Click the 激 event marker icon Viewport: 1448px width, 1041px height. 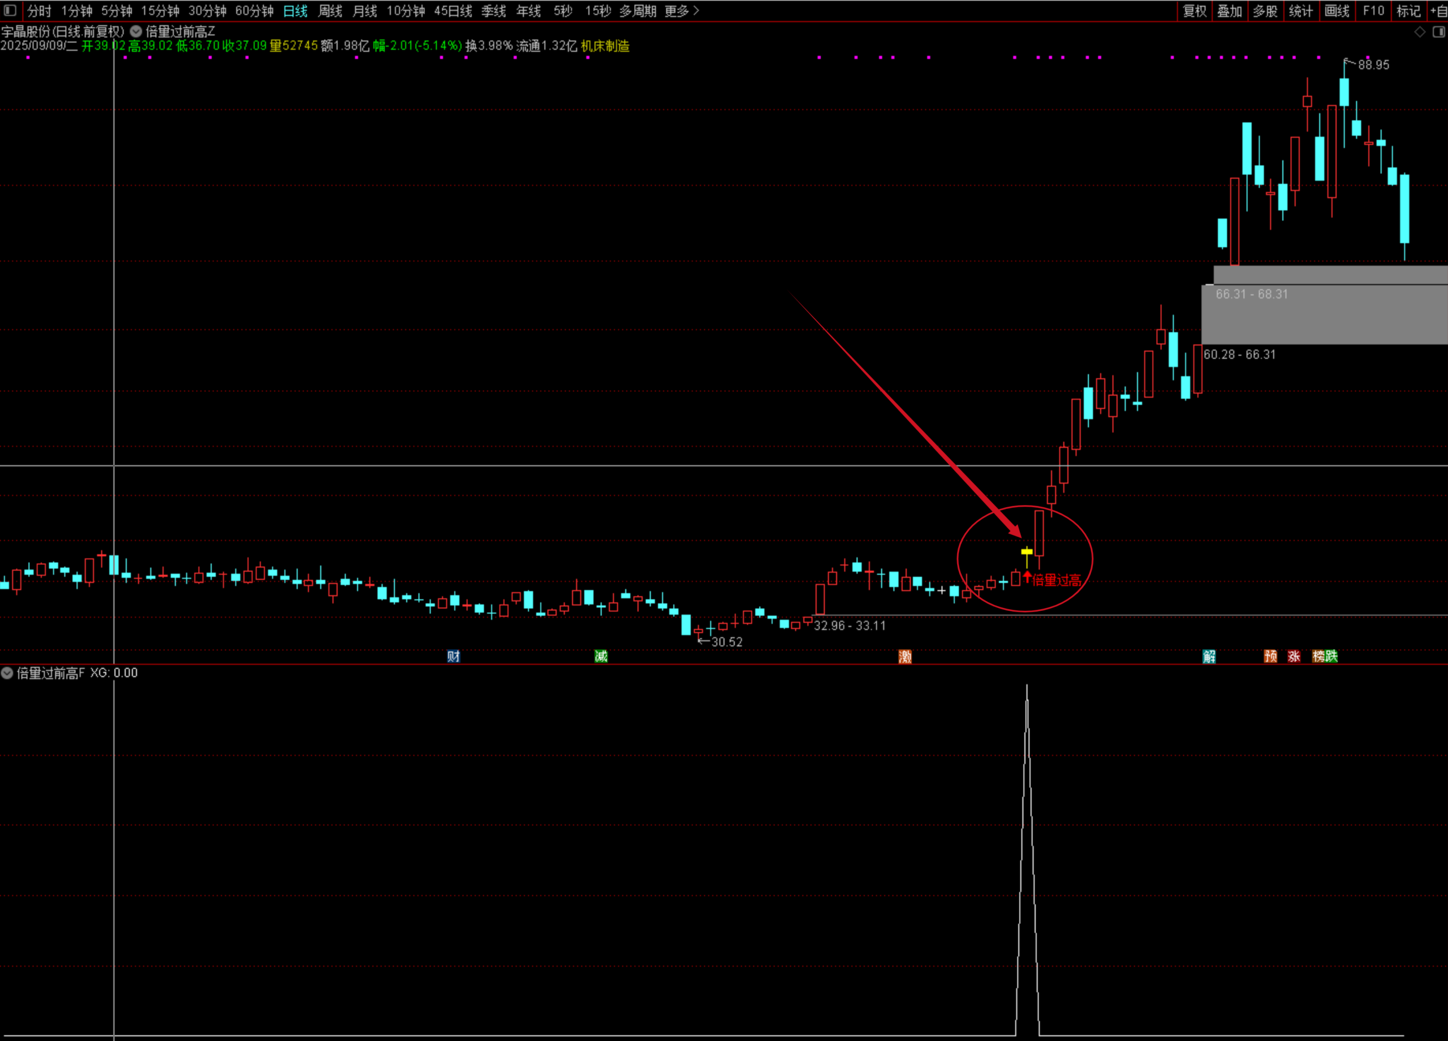(904, 656)
